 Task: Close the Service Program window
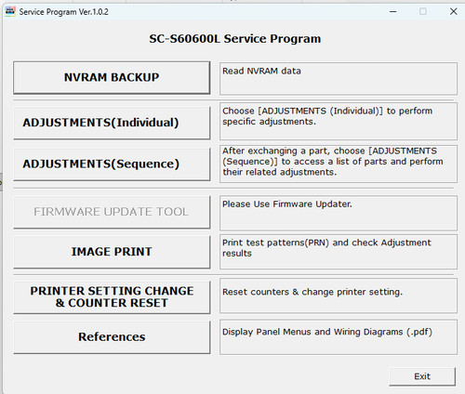coord(453,12)
